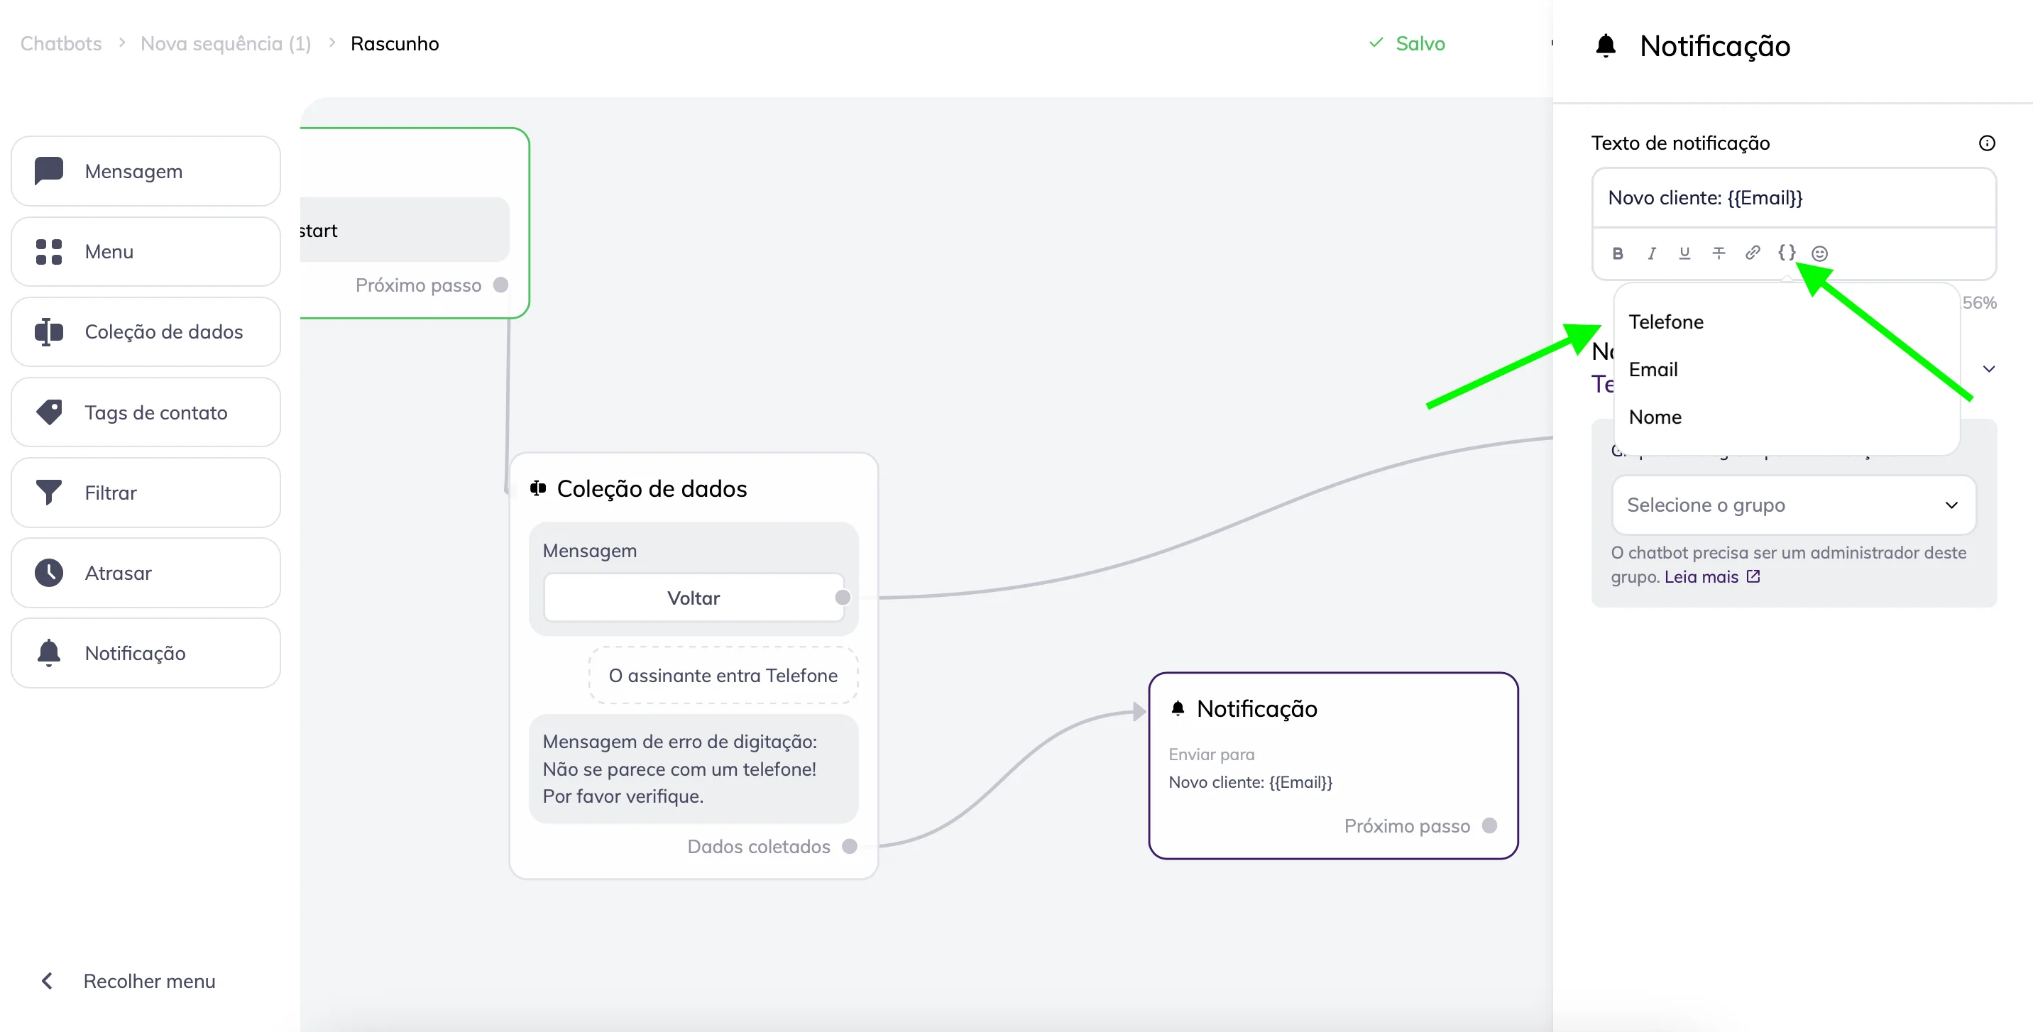Click the Notificação bell icon in sidebar
Screen dimensions: 2033x1032
pyautogui.click(x=49, y=652)
